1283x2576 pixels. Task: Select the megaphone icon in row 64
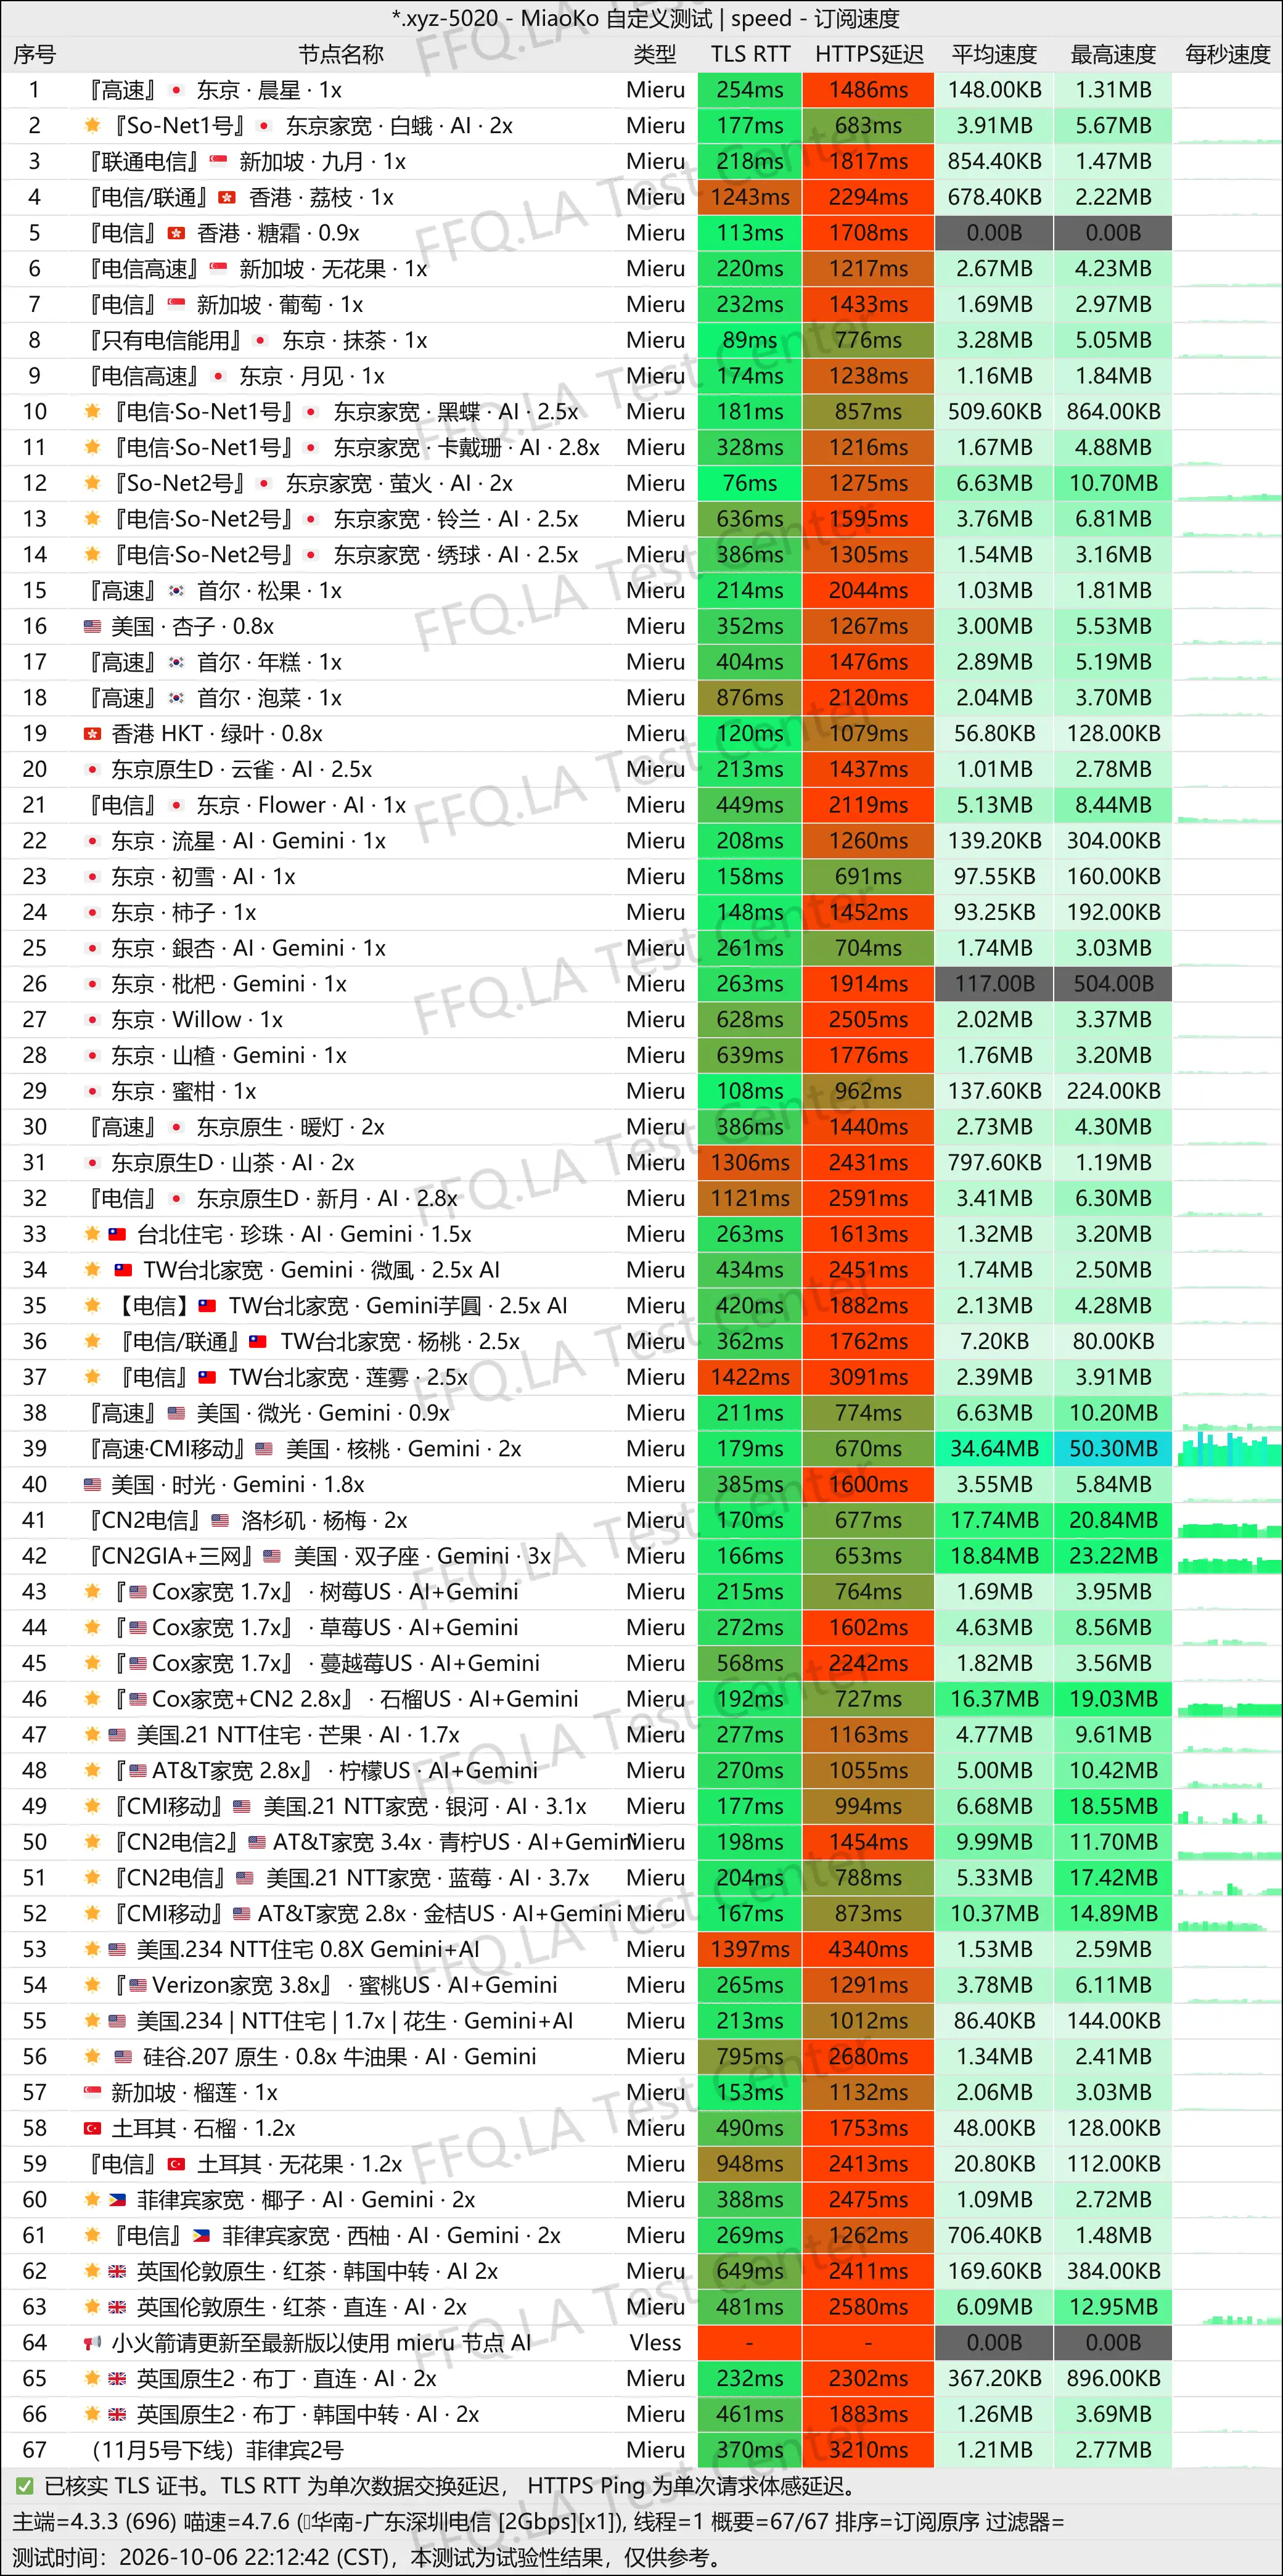[92, 2343]
